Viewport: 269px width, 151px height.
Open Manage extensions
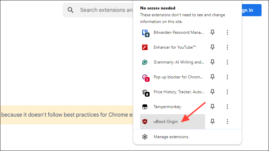click(x=187, y=137)
